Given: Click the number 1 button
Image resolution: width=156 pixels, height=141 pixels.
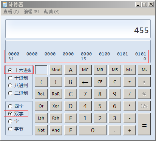Looking at the screenshot, I should point(85,118).
